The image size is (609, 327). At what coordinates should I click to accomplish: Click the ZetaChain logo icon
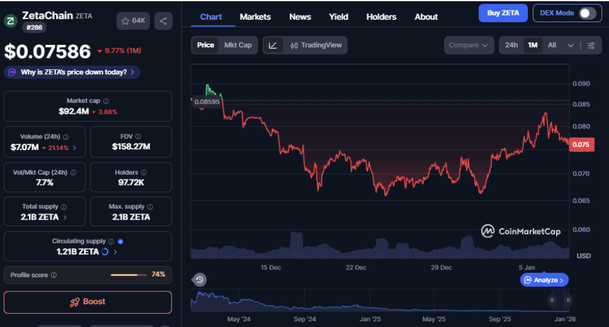coord(10,21)
